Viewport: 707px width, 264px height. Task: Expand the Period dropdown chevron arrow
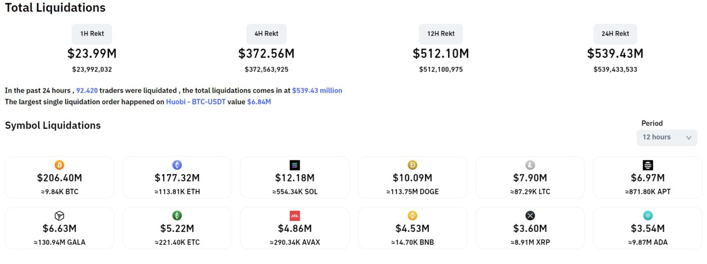coord(689,138)
